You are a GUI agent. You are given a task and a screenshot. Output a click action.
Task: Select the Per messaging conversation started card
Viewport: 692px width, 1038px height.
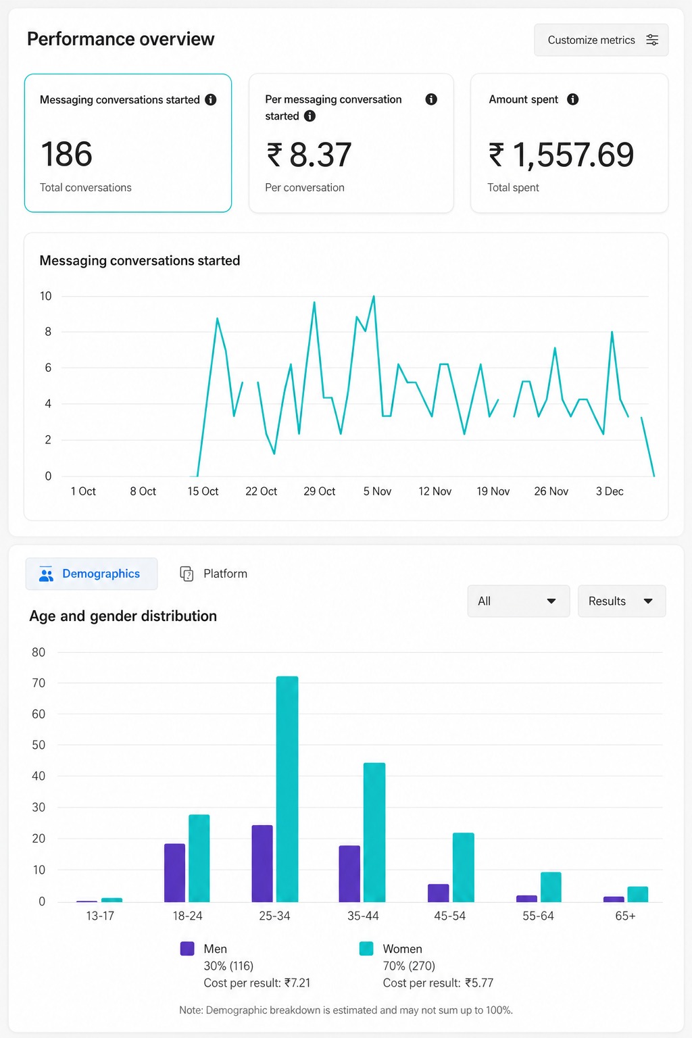tap(351, 143)
